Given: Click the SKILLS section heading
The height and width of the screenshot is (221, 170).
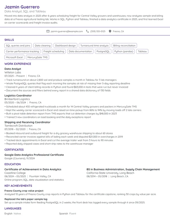Looking at the screenshot, I should 9,40.
